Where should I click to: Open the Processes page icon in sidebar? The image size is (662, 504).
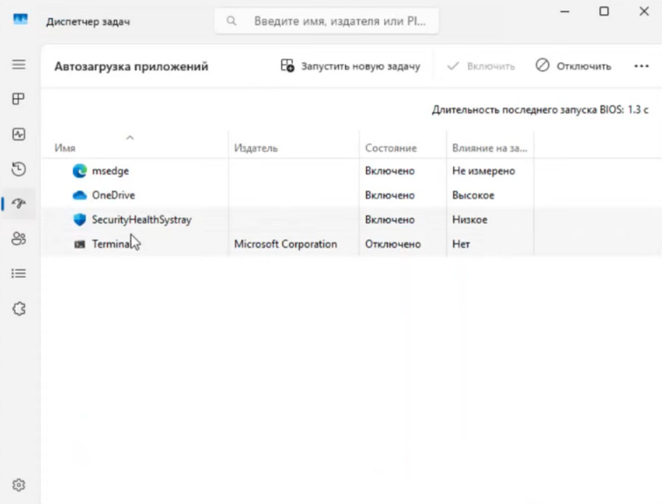[x=19, y=99]
